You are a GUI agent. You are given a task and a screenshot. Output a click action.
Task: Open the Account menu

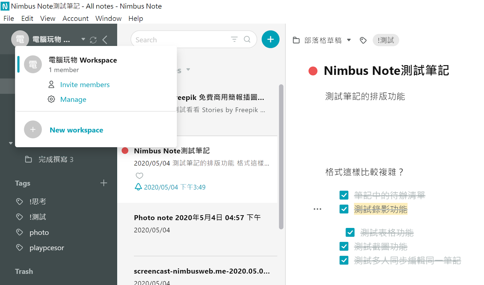[x=75, y=18]
